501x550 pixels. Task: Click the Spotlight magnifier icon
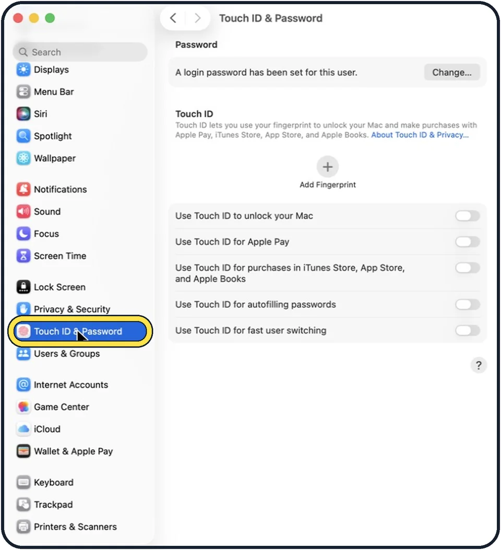23,136
